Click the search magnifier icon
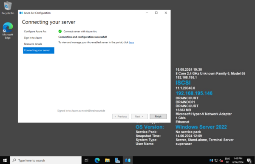 pyautogui.click(x=14, y=161)
